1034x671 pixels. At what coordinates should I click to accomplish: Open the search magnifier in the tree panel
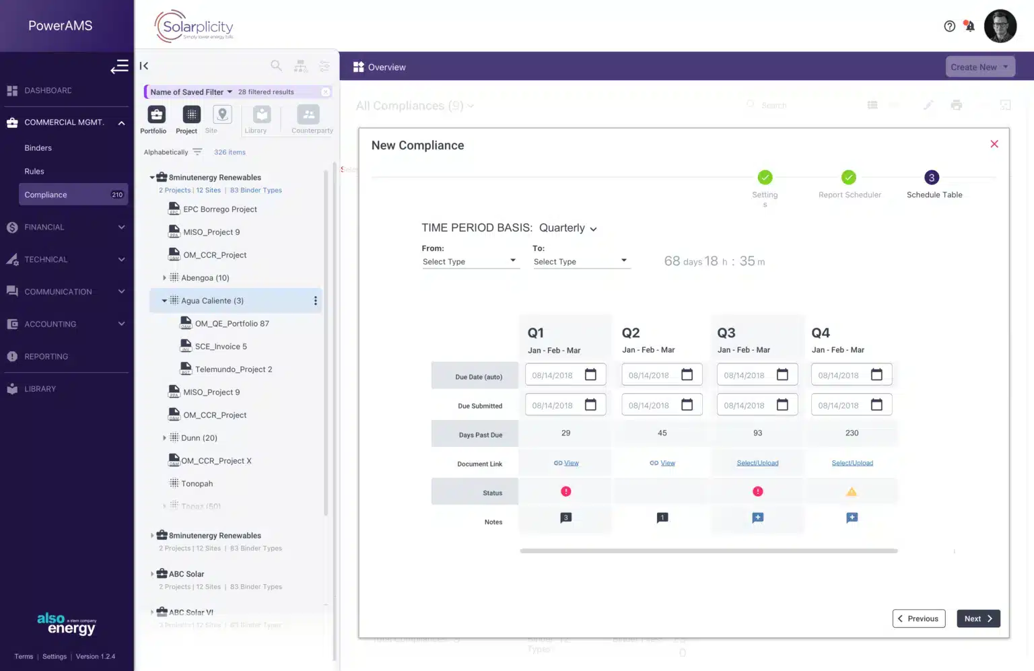276,65
